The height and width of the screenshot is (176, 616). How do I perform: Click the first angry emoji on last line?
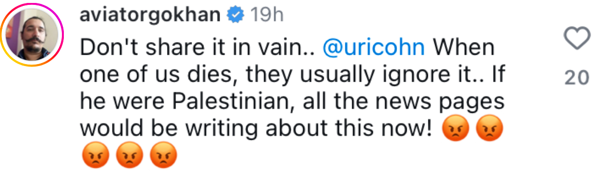point(95,156)
